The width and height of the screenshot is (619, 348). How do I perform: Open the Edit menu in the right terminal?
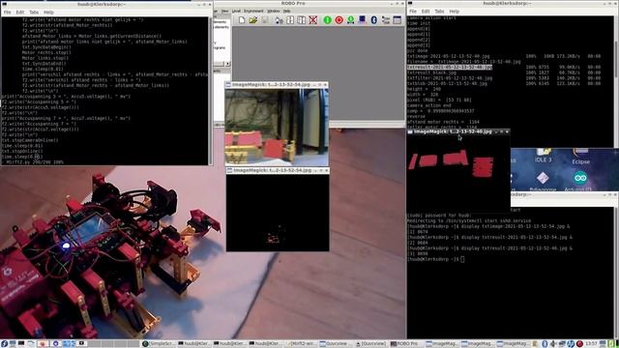click(426, 12)
